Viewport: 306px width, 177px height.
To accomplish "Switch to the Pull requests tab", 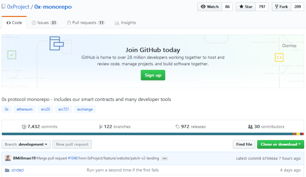I will click(86, 23).
